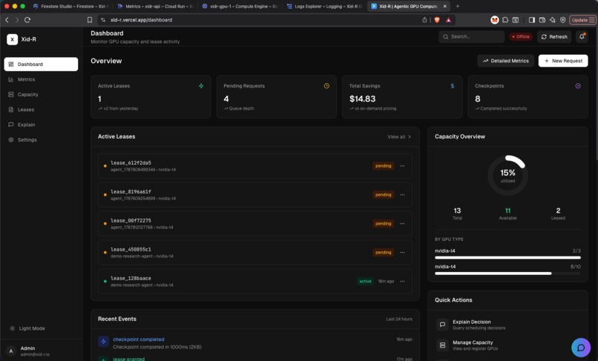Viewport: 598px width, 361px height.
Task: Click the active badge on lease_128baace
Action: point(365,282)
